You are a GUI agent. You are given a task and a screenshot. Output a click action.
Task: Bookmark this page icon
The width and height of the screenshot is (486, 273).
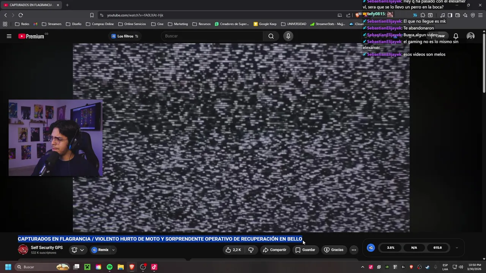point(92,15)
